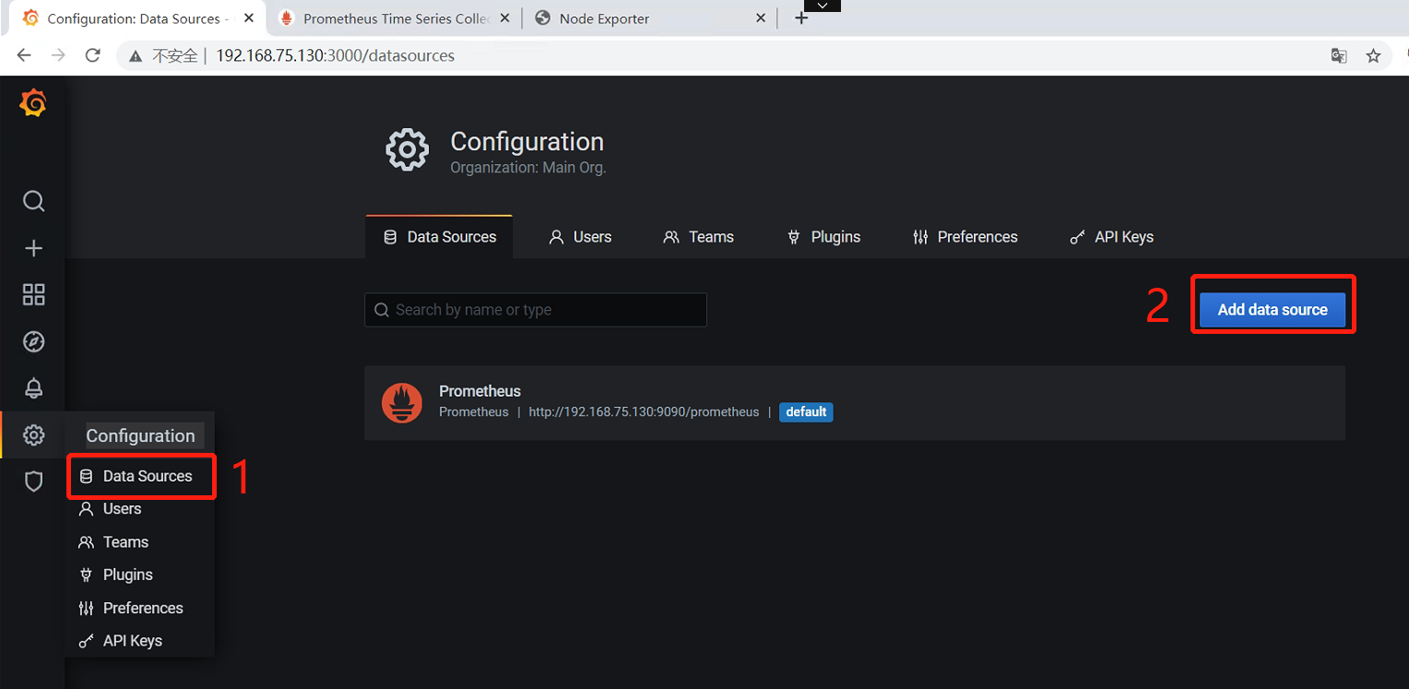Viewport: 1409px width, 689px height.
Task: Close the Prometheus Time Series browser tab
Action: point(506,18)
